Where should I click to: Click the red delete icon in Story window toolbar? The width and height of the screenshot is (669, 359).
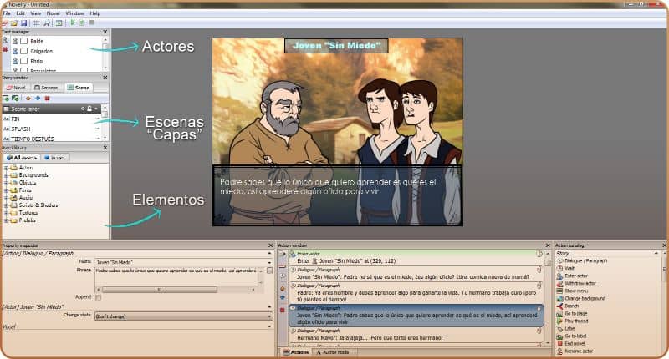click(48, 99)
